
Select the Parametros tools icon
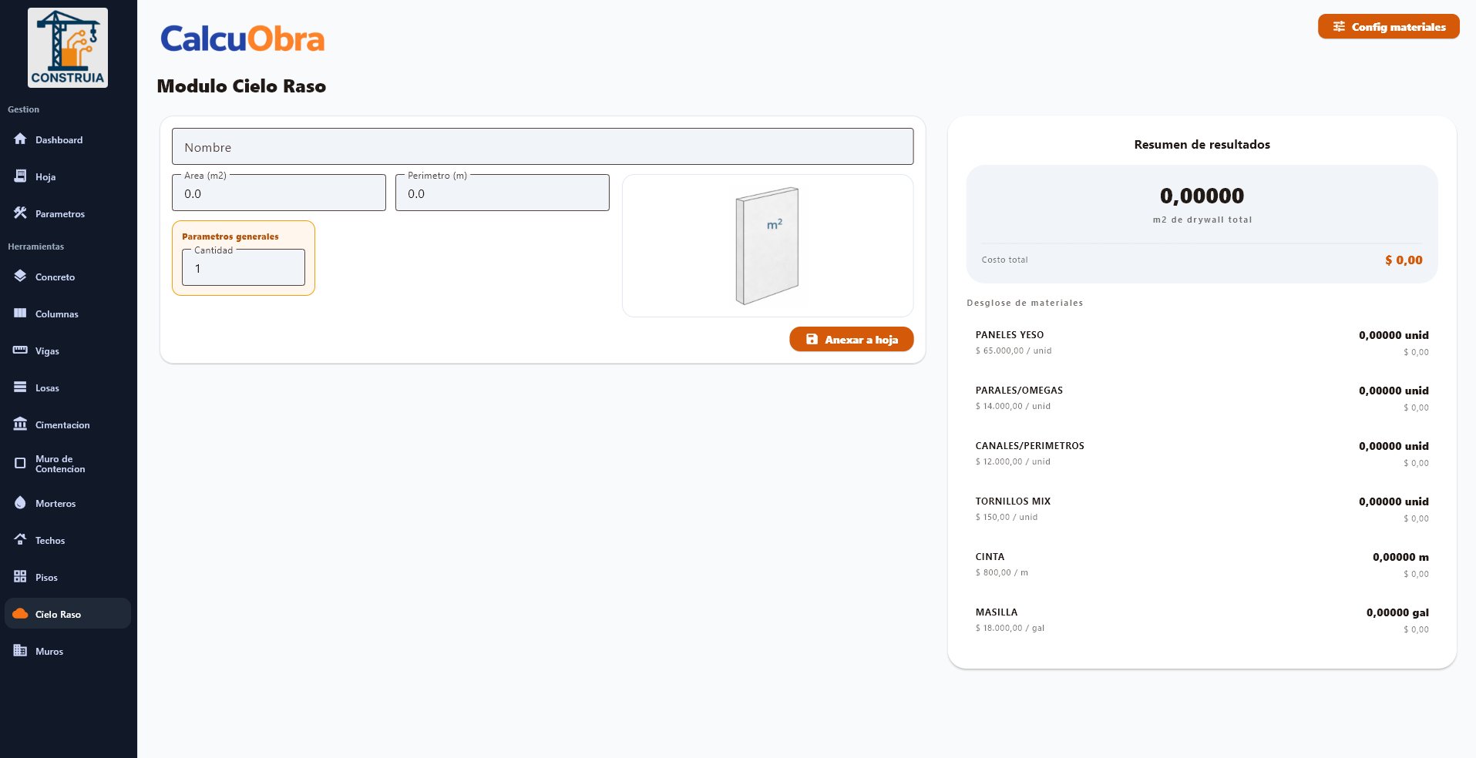pos(20,213)
